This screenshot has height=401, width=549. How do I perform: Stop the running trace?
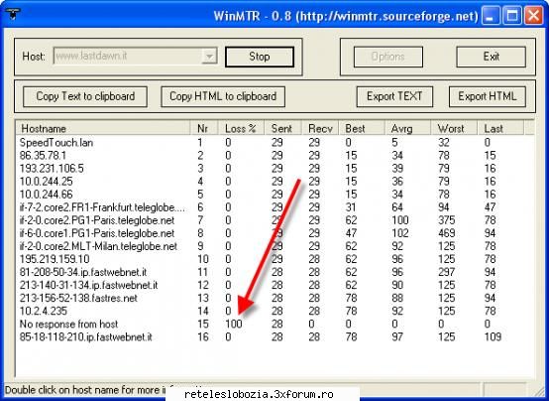point(260,57)
